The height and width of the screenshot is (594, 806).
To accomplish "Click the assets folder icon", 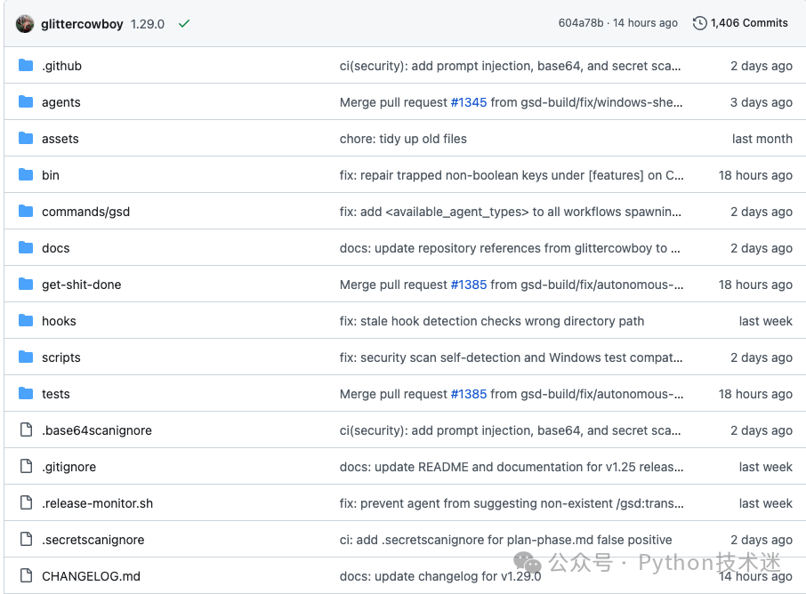I will click(x=26, y=138).
